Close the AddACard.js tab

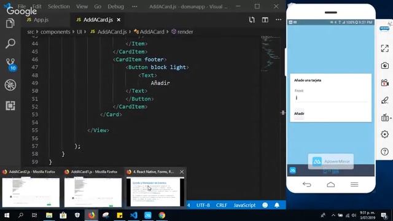[119, 20]
